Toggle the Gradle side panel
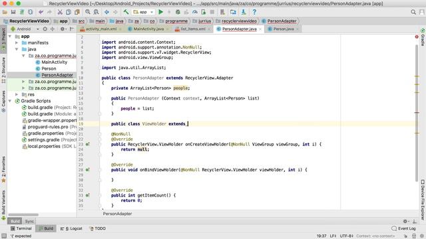The image size is (426, 239). tap(423, 37)
